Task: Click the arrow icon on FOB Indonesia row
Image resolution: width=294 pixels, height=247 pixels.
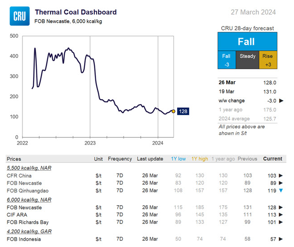Action: [x=281, y=239]
